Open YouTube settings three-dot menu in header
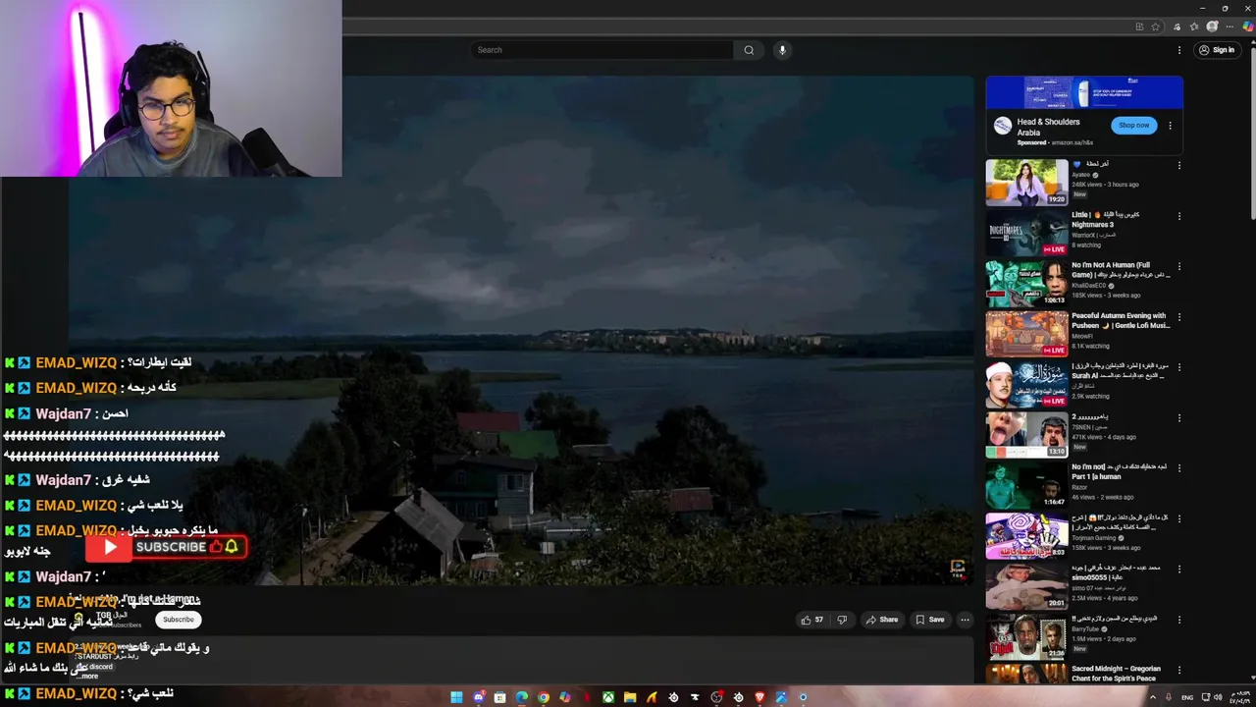Screen dimensions: 1256x707 (1179, 50)
